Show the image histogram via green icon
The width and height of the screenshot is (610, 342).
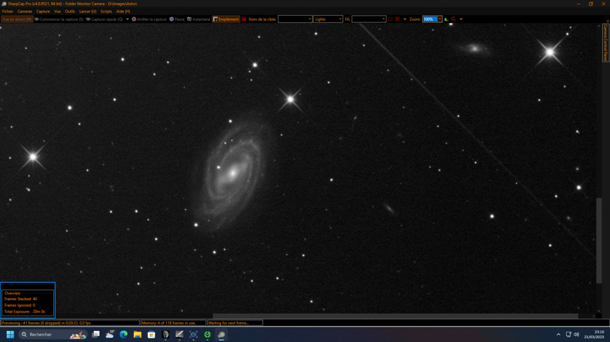point(447,19)
